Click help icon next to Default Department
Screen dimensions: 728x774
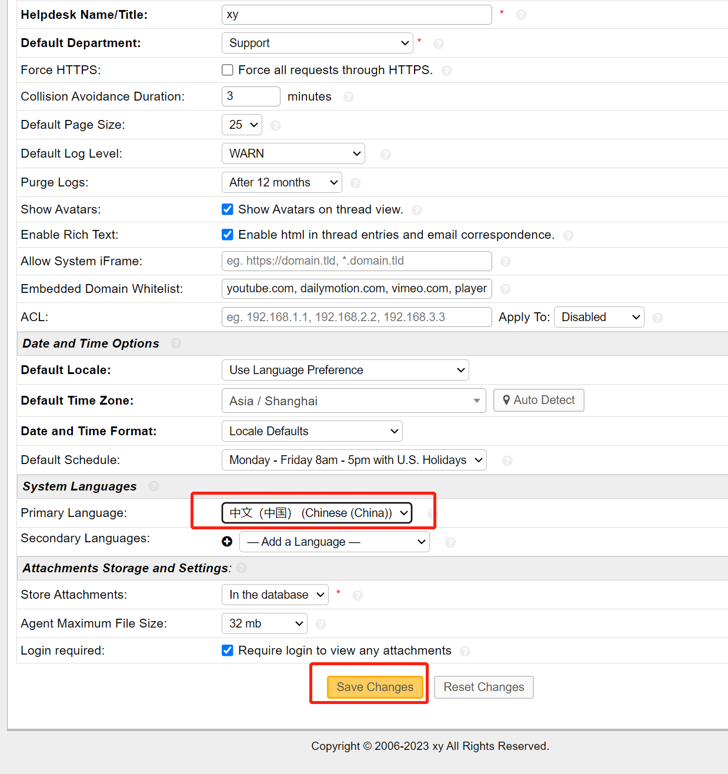(x=439, y=44)
